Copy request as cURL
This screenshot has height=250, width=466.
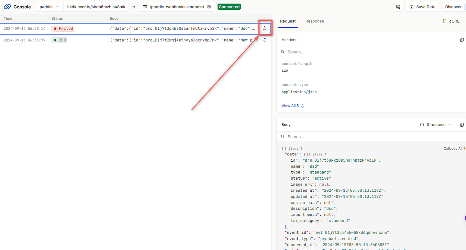click(451, 21)
